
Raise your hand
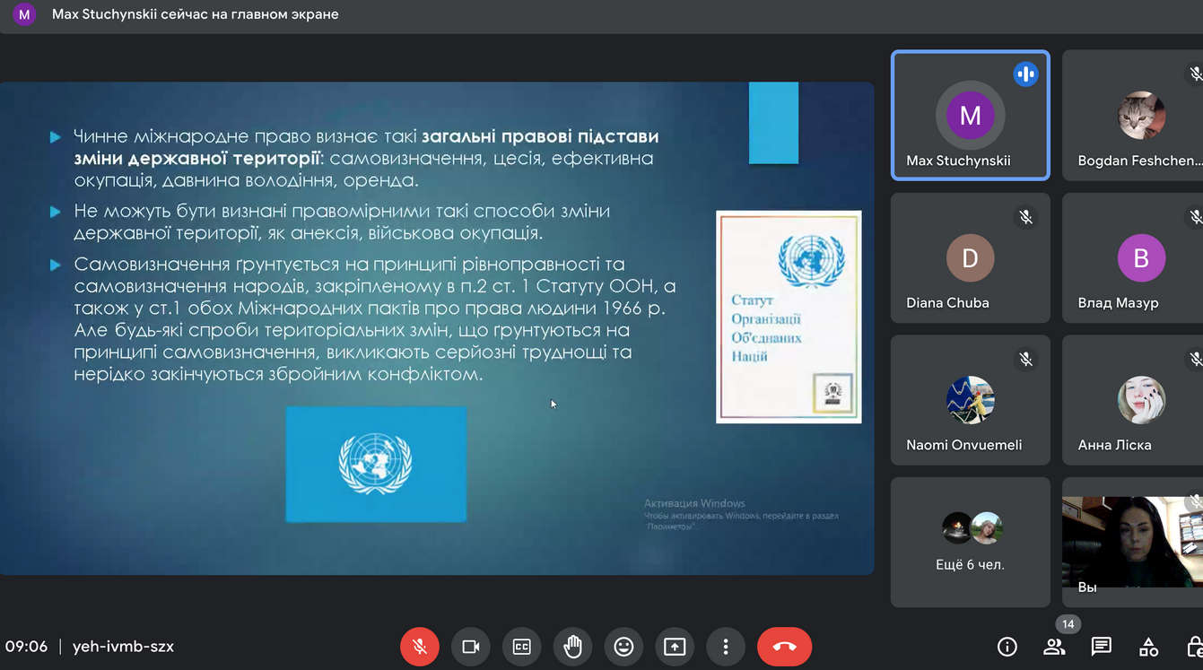coord(572,647)
